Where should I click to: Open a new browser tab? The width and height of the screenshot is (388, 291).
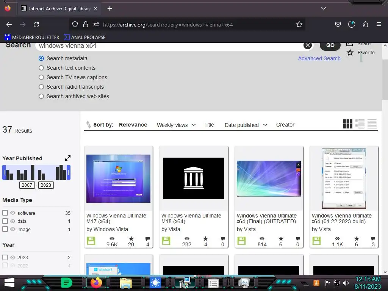(x=110, y=9)
